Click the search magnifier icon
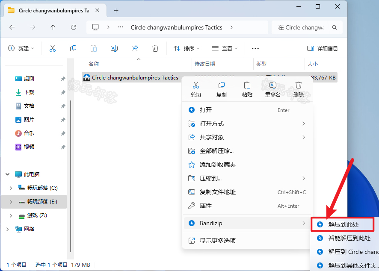The width and height of the screenshot is (379, 271). coord(335,27)
